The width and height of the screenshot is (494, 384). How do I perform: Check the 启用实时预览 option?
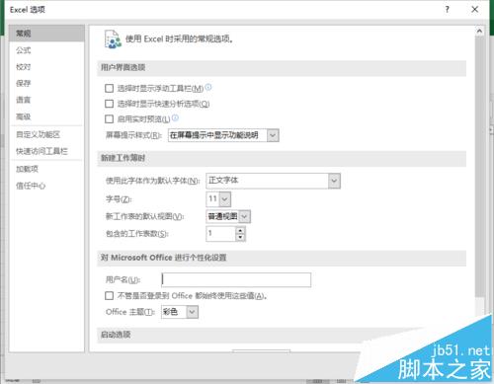click(109, 118)
